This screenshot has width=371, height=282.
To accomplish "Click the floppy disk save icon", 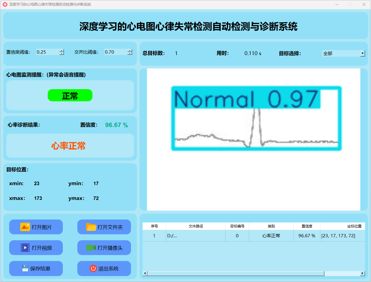I will (25, 268).
